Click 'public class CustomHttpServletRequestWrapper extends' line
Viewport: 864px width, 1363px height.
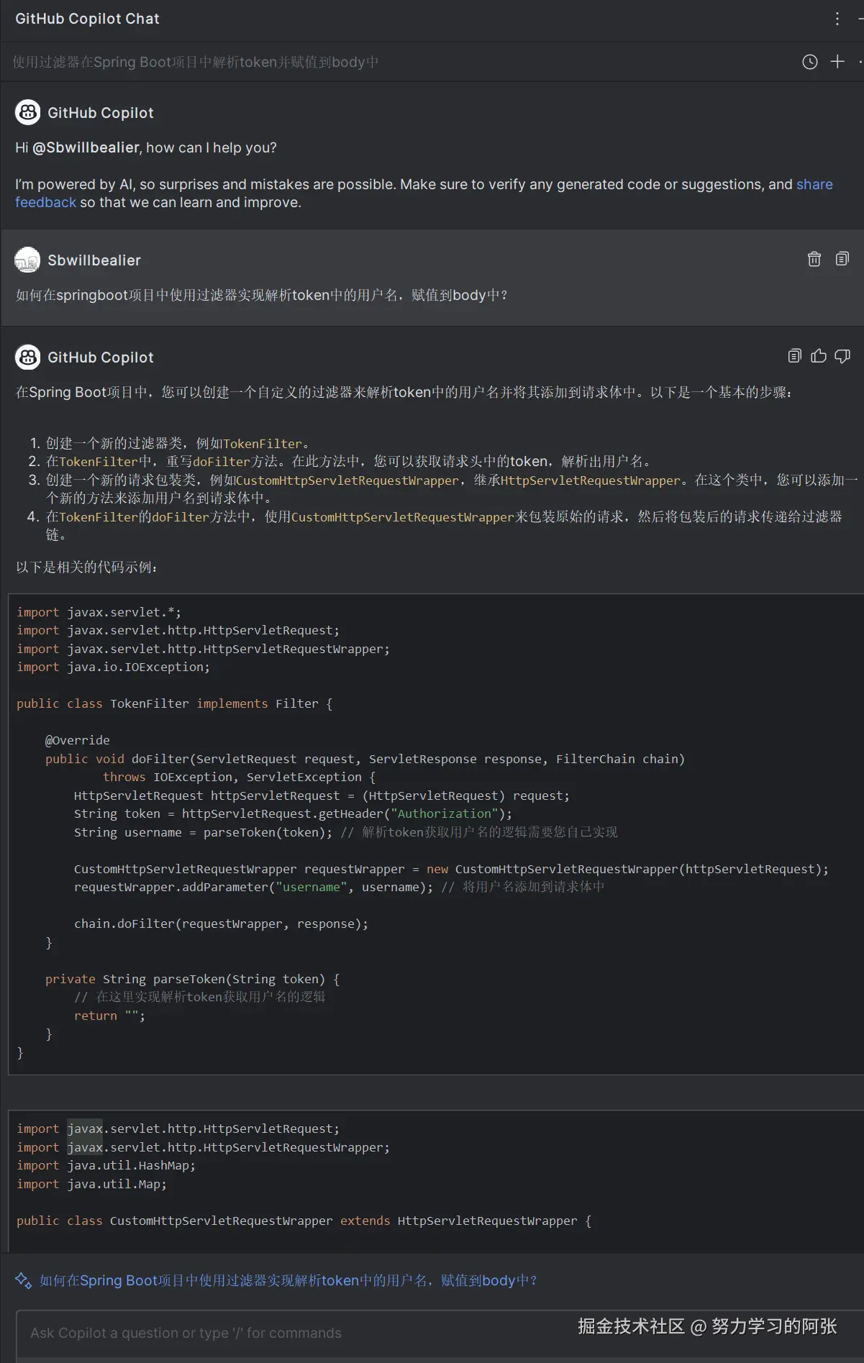click(x=304, y=1221)
